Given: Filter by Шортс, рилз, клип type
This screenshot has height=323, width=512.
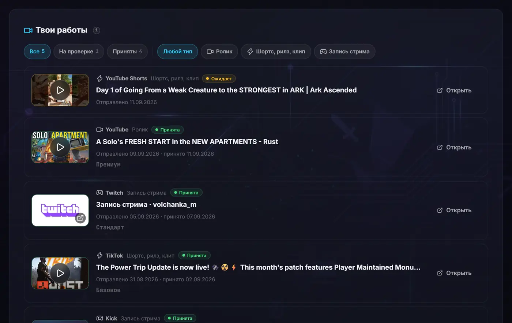Looking at the screenshot, I should (x=276, y=52).
